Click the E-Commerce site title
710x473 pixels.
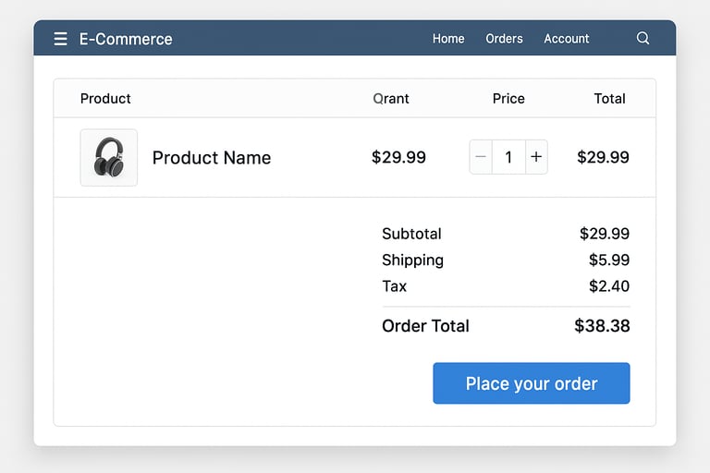coord(126,39)
